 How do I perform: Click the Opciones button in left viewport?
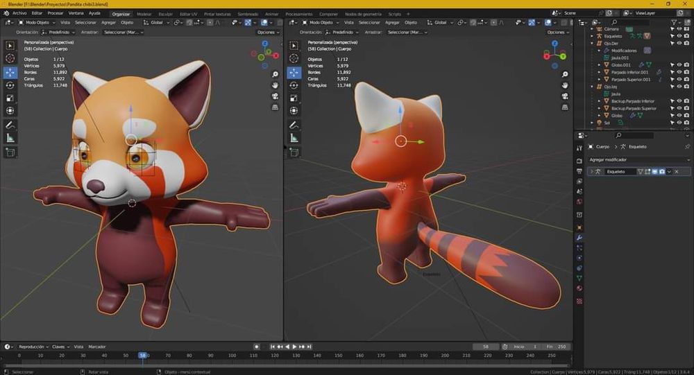pyautogui.click(x=266, y=32)
